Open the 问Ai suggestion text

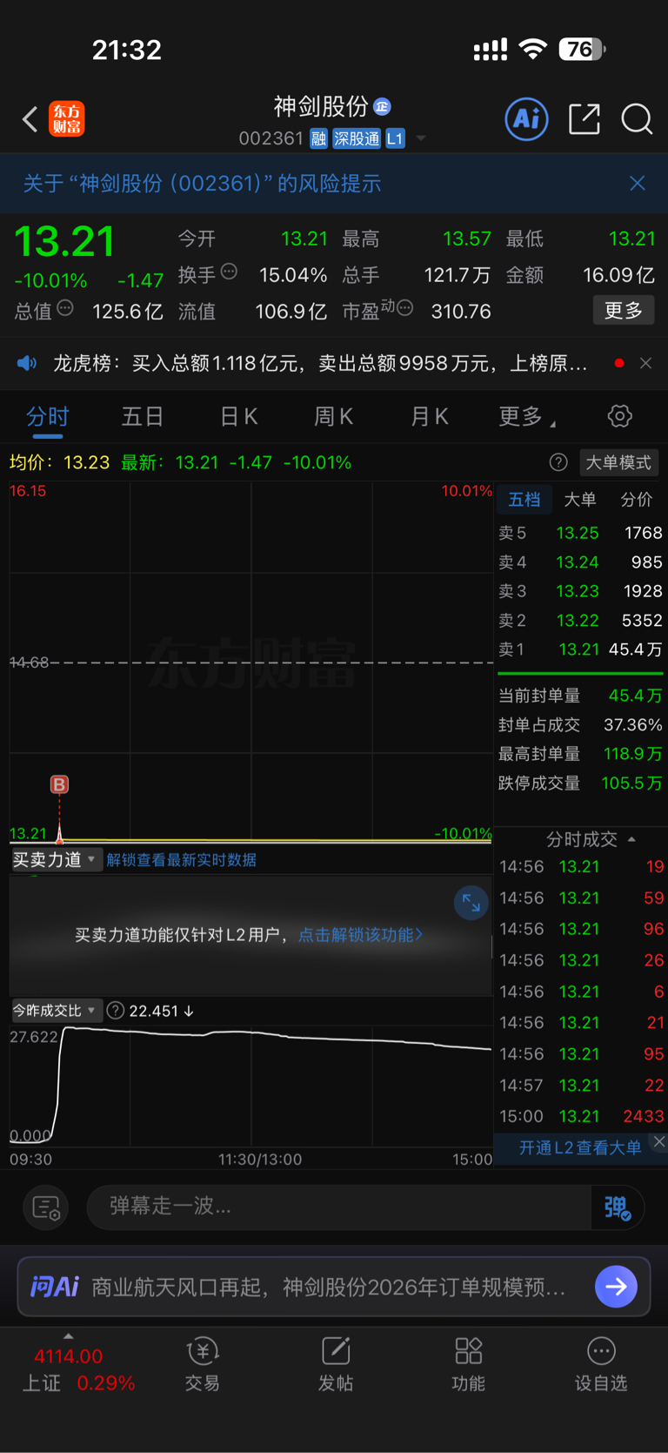tap(329, 1287)
